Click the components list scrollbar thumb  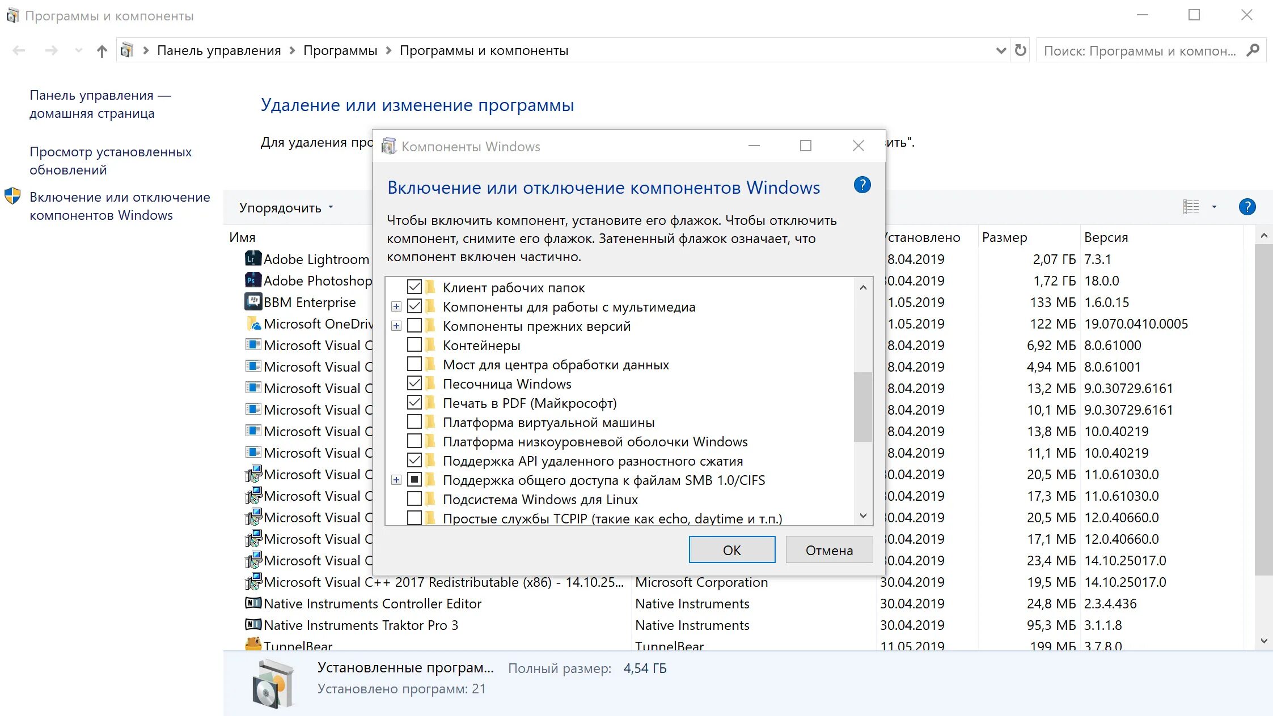coord(862,406)
